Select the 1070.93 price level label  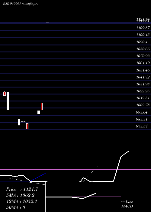coord(143,56)
